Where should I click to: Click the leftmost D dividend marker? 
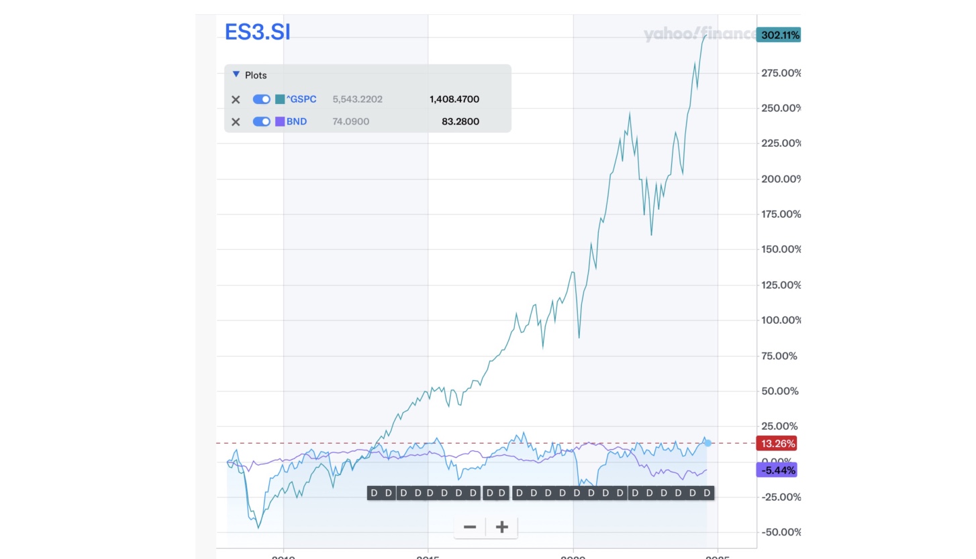pos(374,493)
